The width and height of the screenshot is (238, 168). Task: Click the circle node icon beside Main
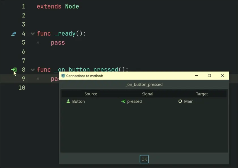click(x=180, y=101)
